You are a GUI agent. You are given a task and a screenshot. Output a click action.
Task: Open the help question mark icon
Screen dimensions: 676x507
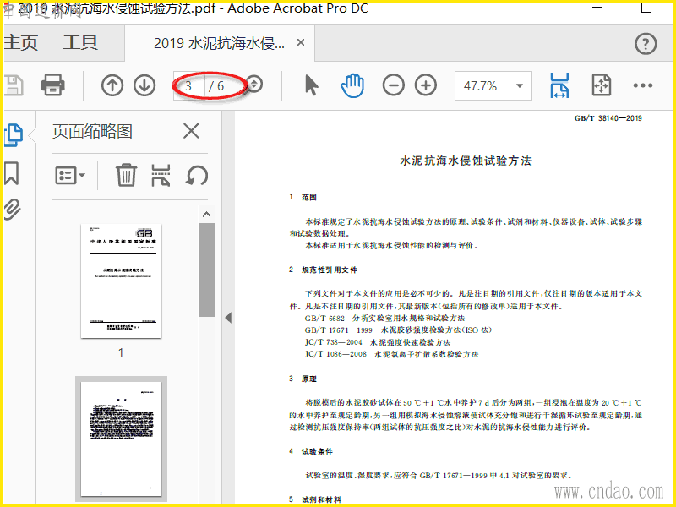coord(646,44)
